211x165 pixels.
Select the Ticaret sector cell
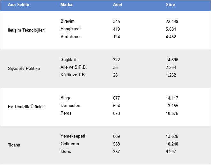coord(15,145)
